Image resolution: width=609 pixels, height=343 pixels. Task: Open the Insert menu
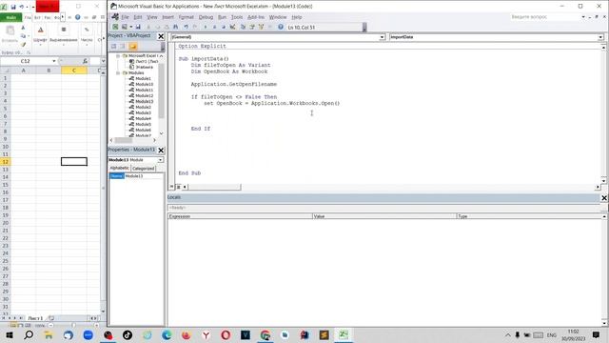pos(167,17)
